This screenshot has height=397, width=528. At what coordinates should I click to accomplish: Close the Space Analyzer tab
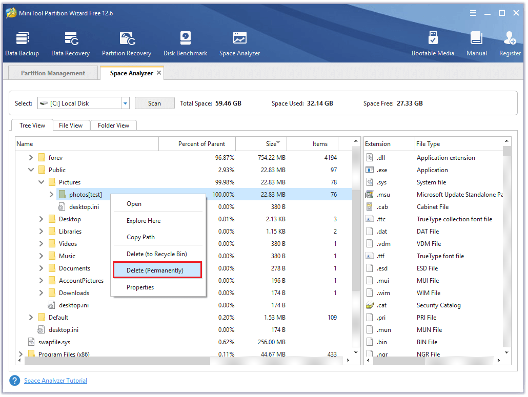[159, 73]
